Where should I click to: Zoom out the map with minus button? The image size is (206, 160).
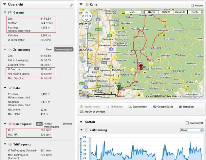coord(87,69)
